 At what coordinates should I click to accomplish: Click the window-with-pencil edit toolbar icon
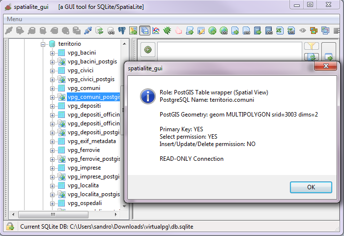201,30
